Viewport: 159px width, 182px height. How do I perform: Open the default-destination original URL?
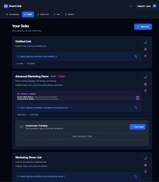(x=43, y=85)
